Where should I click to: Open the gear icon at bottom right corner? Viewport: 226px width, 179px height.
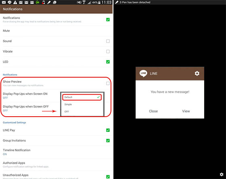coord(222,174)
